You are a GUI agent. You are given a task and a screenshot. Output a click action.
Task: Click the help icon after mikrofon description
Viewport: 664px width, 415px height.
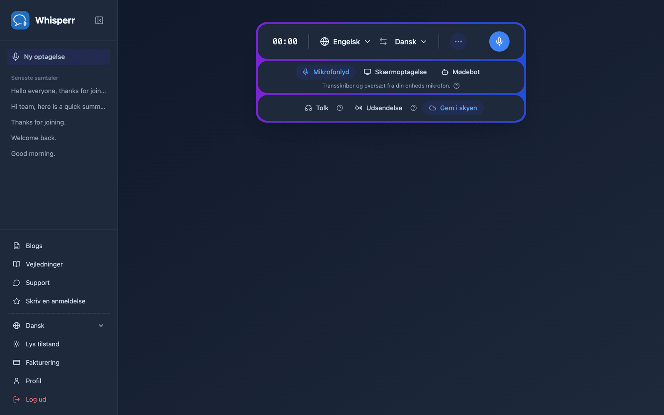(x=456, y=86)
